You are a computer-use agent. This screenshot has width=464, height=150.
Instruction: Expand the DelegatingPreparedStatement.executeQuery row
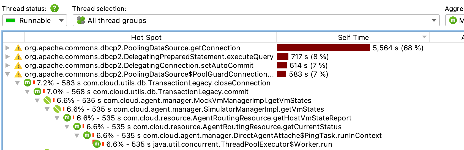coord(8,57)
